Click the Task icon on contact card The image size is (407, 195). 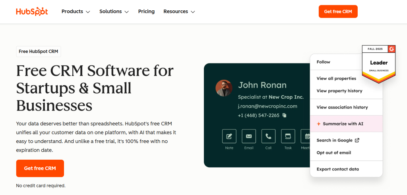coord(288,136)
